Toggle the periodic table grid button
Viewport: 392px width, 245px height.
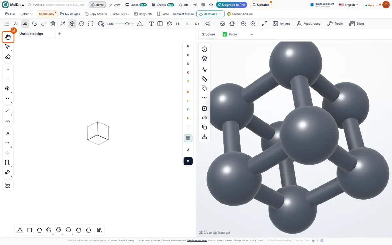click(188, 138)
